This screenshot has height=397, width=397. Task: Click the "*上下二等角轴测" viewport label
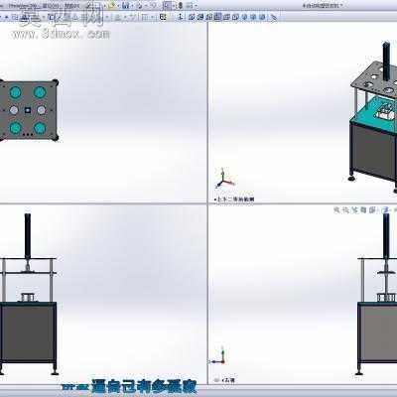pyautogui.click(x=234, y=199)
